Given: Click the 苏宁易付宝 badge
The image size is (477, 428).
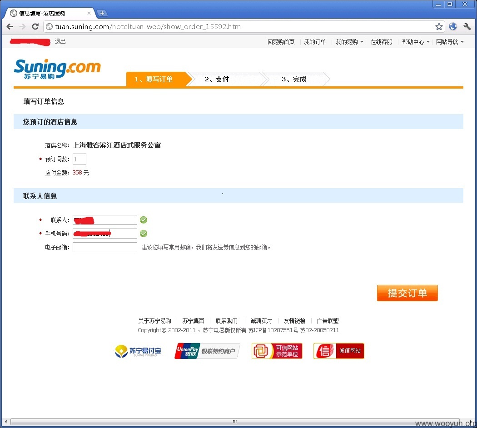Looking at the screenshot, I should coord(138,351).
